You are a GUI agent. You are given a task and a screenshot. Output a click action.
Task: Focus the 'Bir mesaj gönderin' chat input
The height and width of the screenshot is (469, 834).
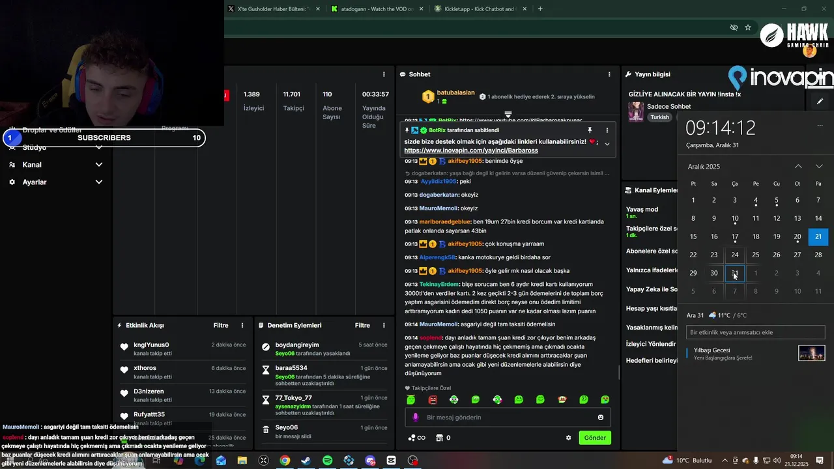point(508,417)
